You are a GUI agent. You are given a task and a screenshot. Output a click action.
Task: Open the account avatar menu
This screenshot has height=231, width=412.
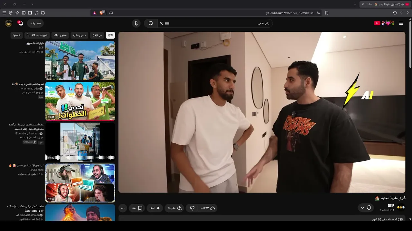pyautogui.click(x=9, y=23)
